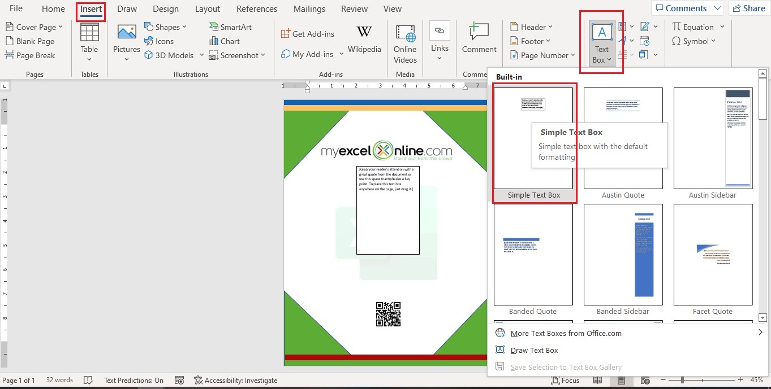Click the Quick Parts icon
The width and height of the screenshot is (771, 389).
coord(622,27)
